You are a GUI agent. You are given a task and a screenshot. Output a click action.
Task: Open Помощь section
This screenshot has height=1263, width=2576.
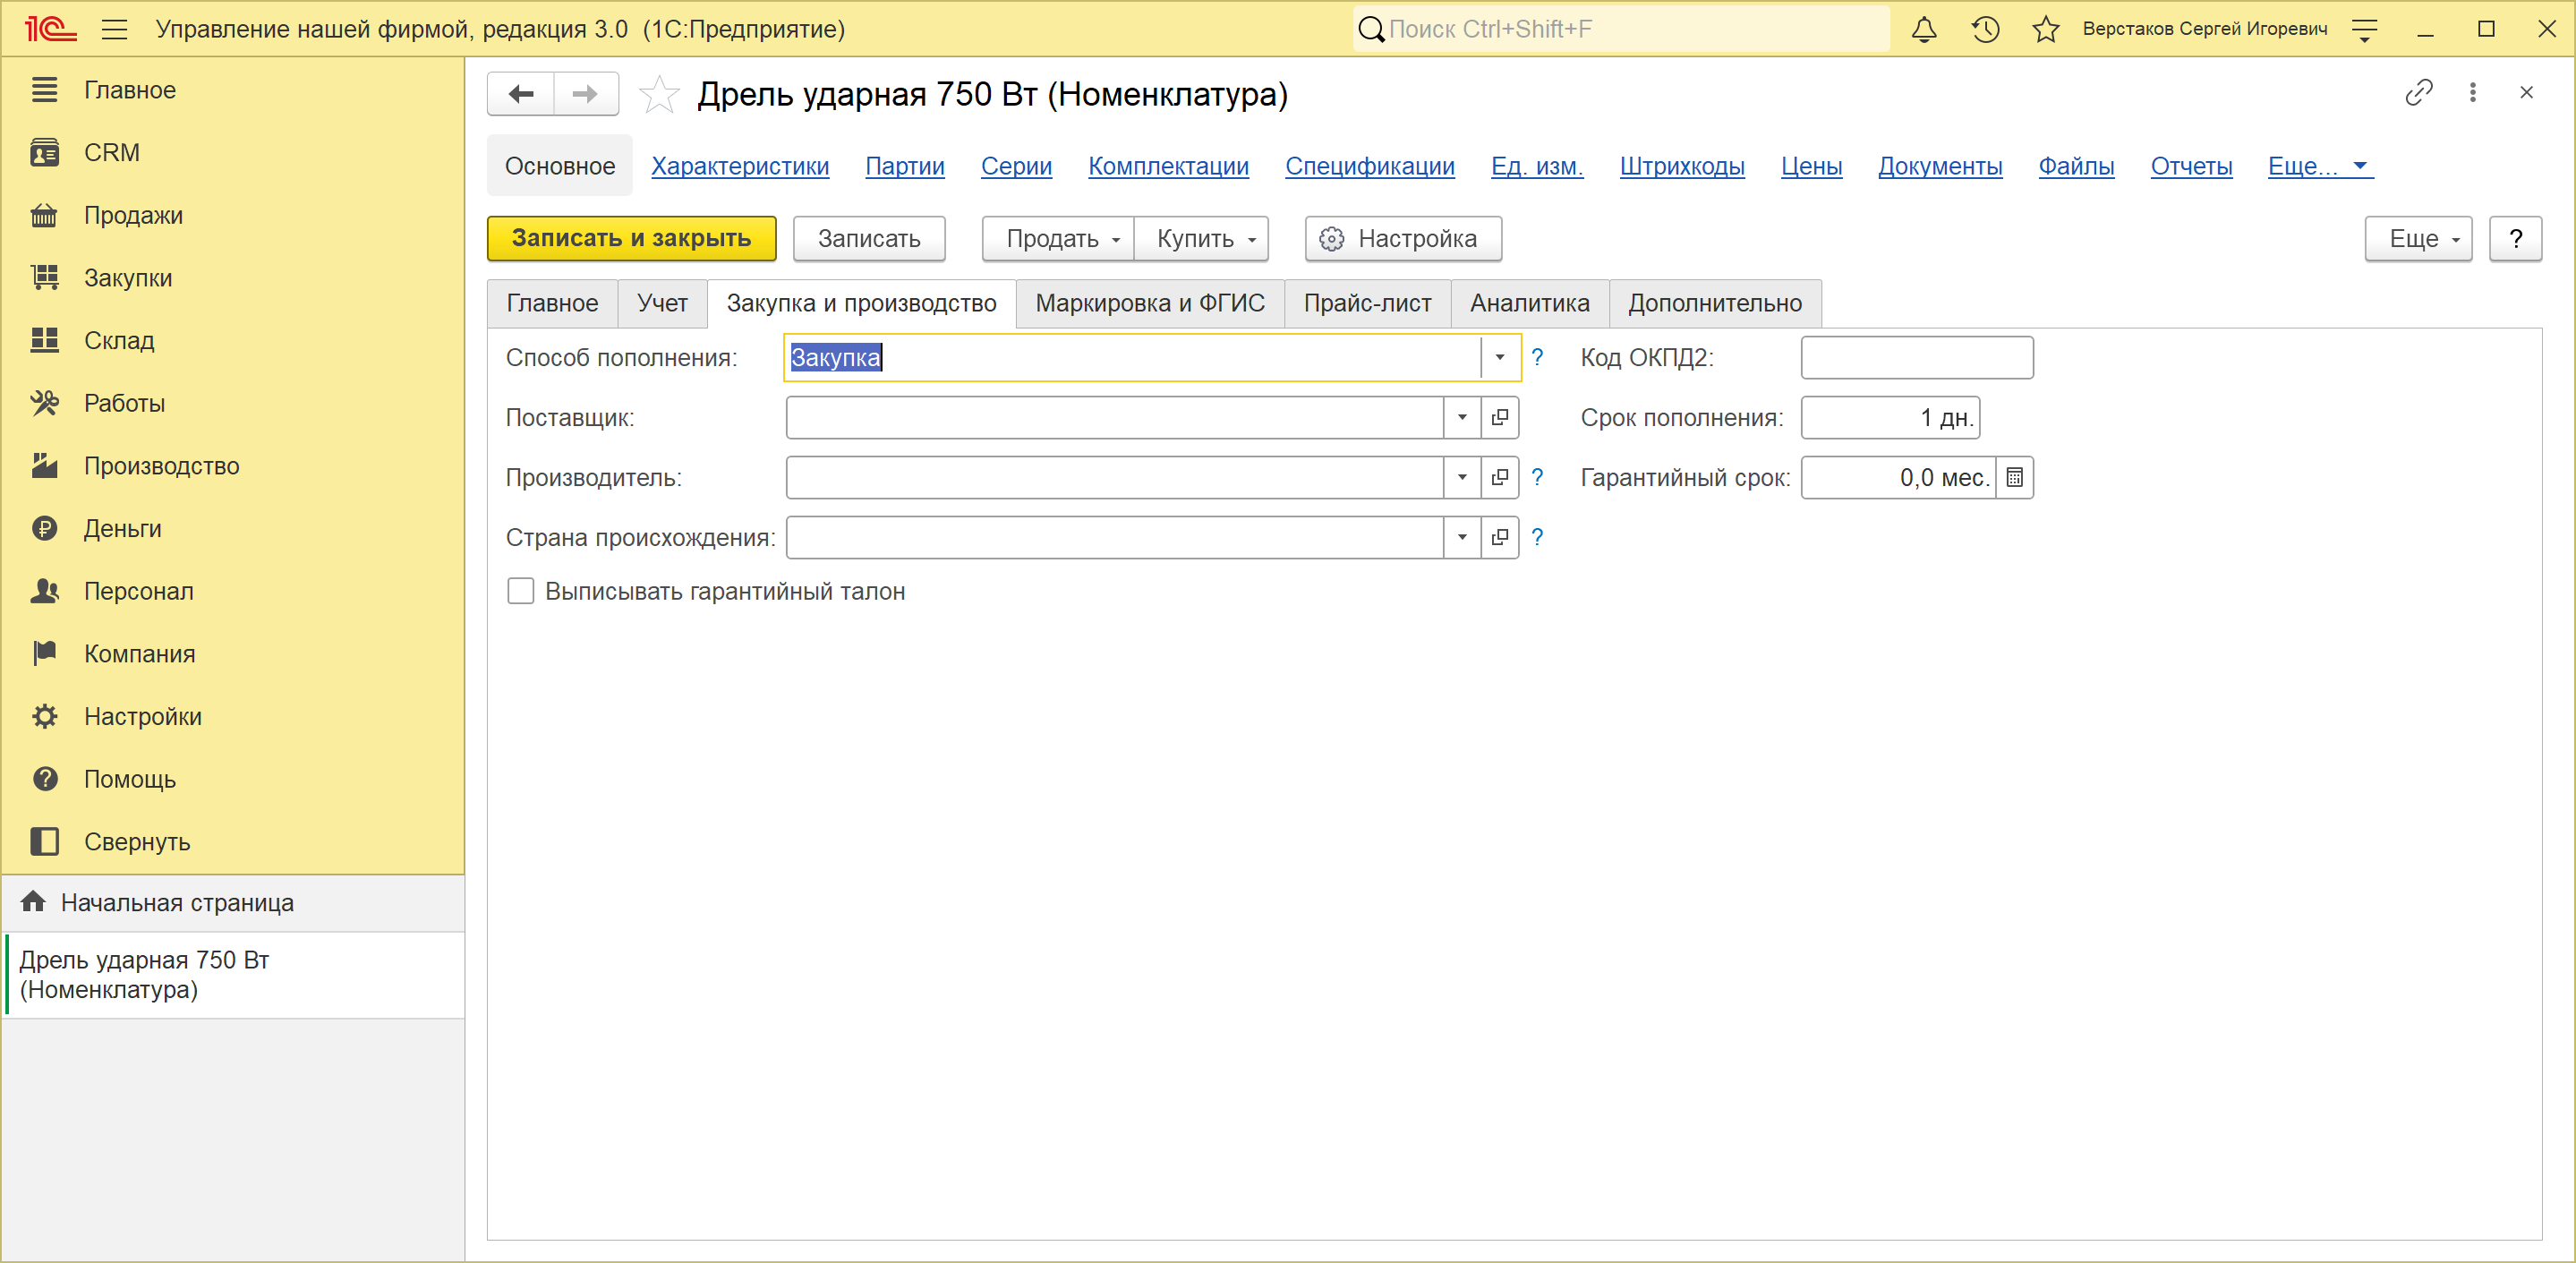tap(233, 779)
